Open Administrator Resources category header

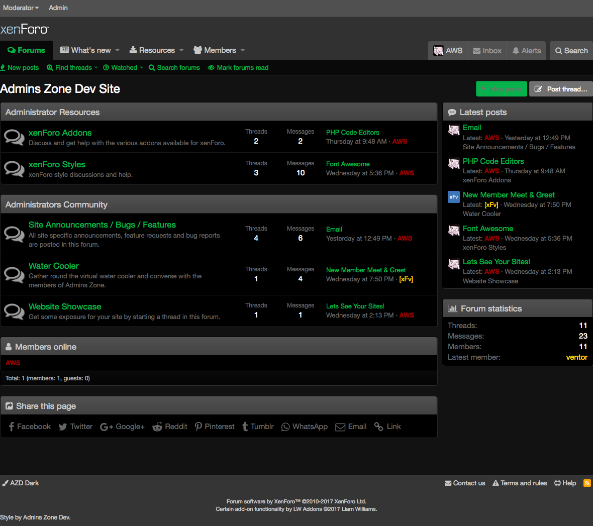pyautogui.click(x=53, y=113)
